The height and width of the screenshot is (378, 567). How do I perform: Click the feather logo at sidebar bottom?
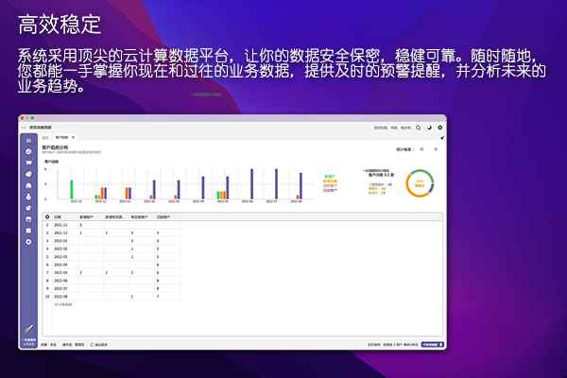click(x=28, y=329)
